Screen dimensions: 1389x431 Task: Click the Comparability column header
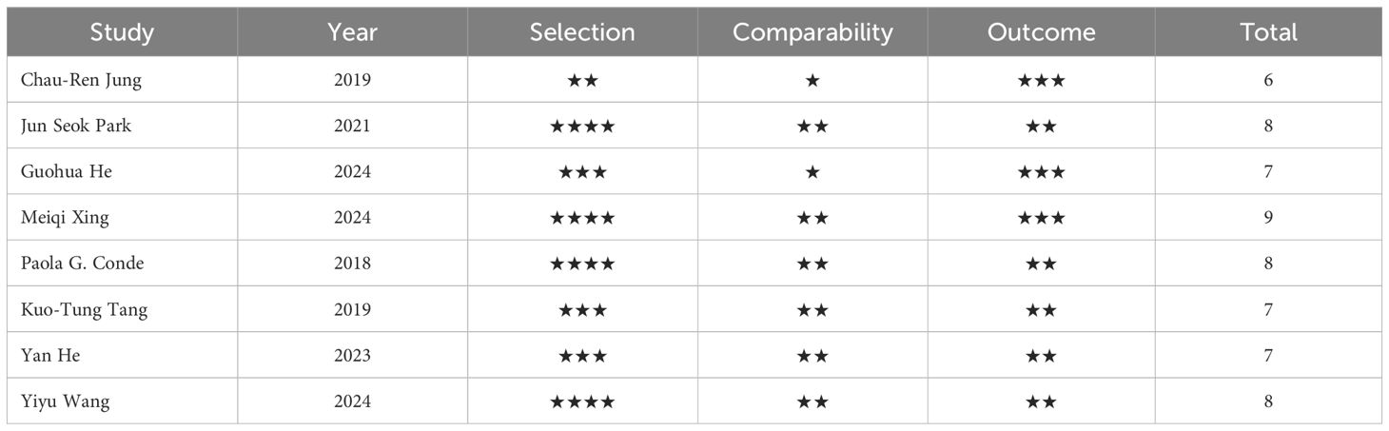tap(812, 32)
